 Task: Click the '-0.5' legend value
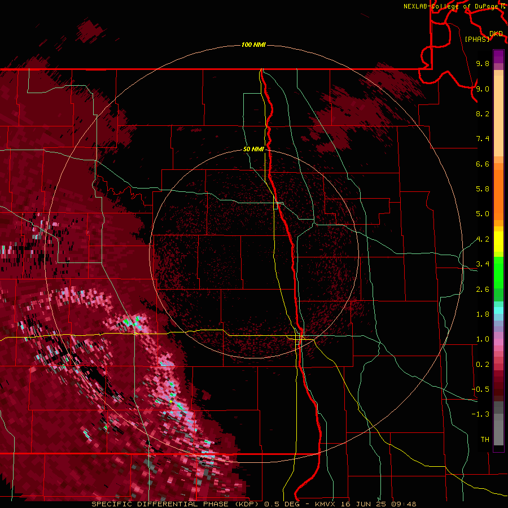pos(480,389)
